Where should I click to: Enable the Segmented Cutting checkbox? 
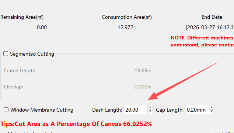[x=6, y=54]
